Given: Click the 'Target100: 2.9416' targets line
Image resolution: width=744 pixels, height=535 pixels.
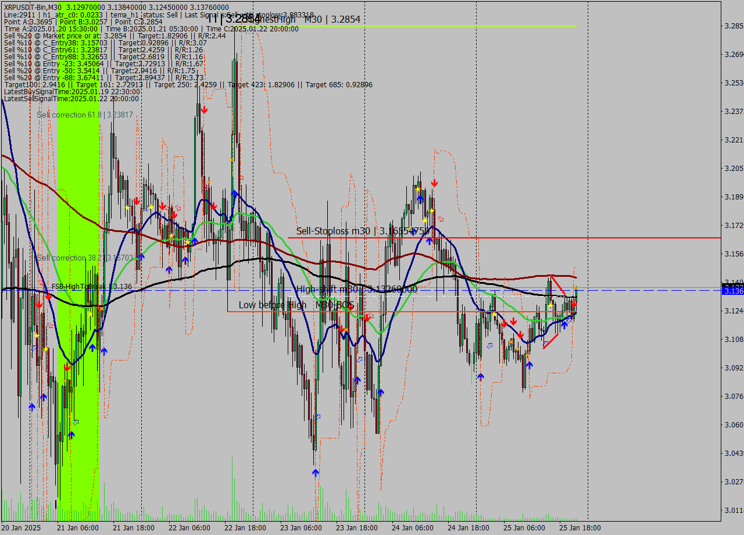Looking at the screenshot, I should (x=188, y=84).
